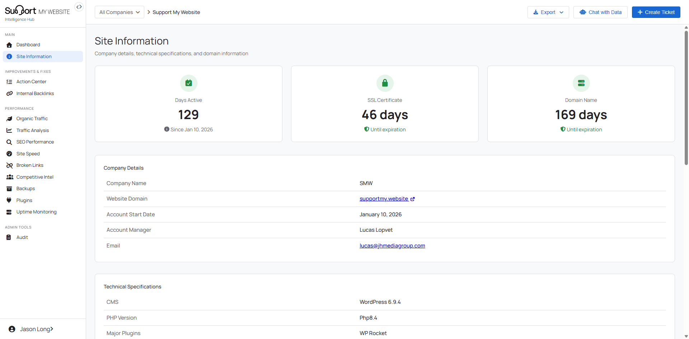Open Action Center page
689x339 pixels.
pyautogui.click(x=43, y=82)
